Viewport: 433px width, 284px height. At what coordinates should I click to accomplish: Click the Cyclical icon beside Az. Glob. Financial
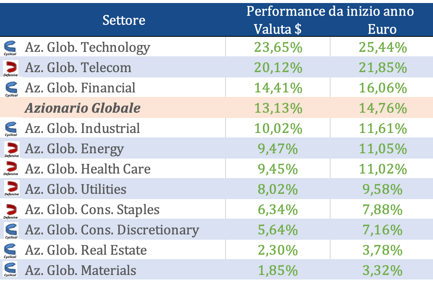[11, 88]
